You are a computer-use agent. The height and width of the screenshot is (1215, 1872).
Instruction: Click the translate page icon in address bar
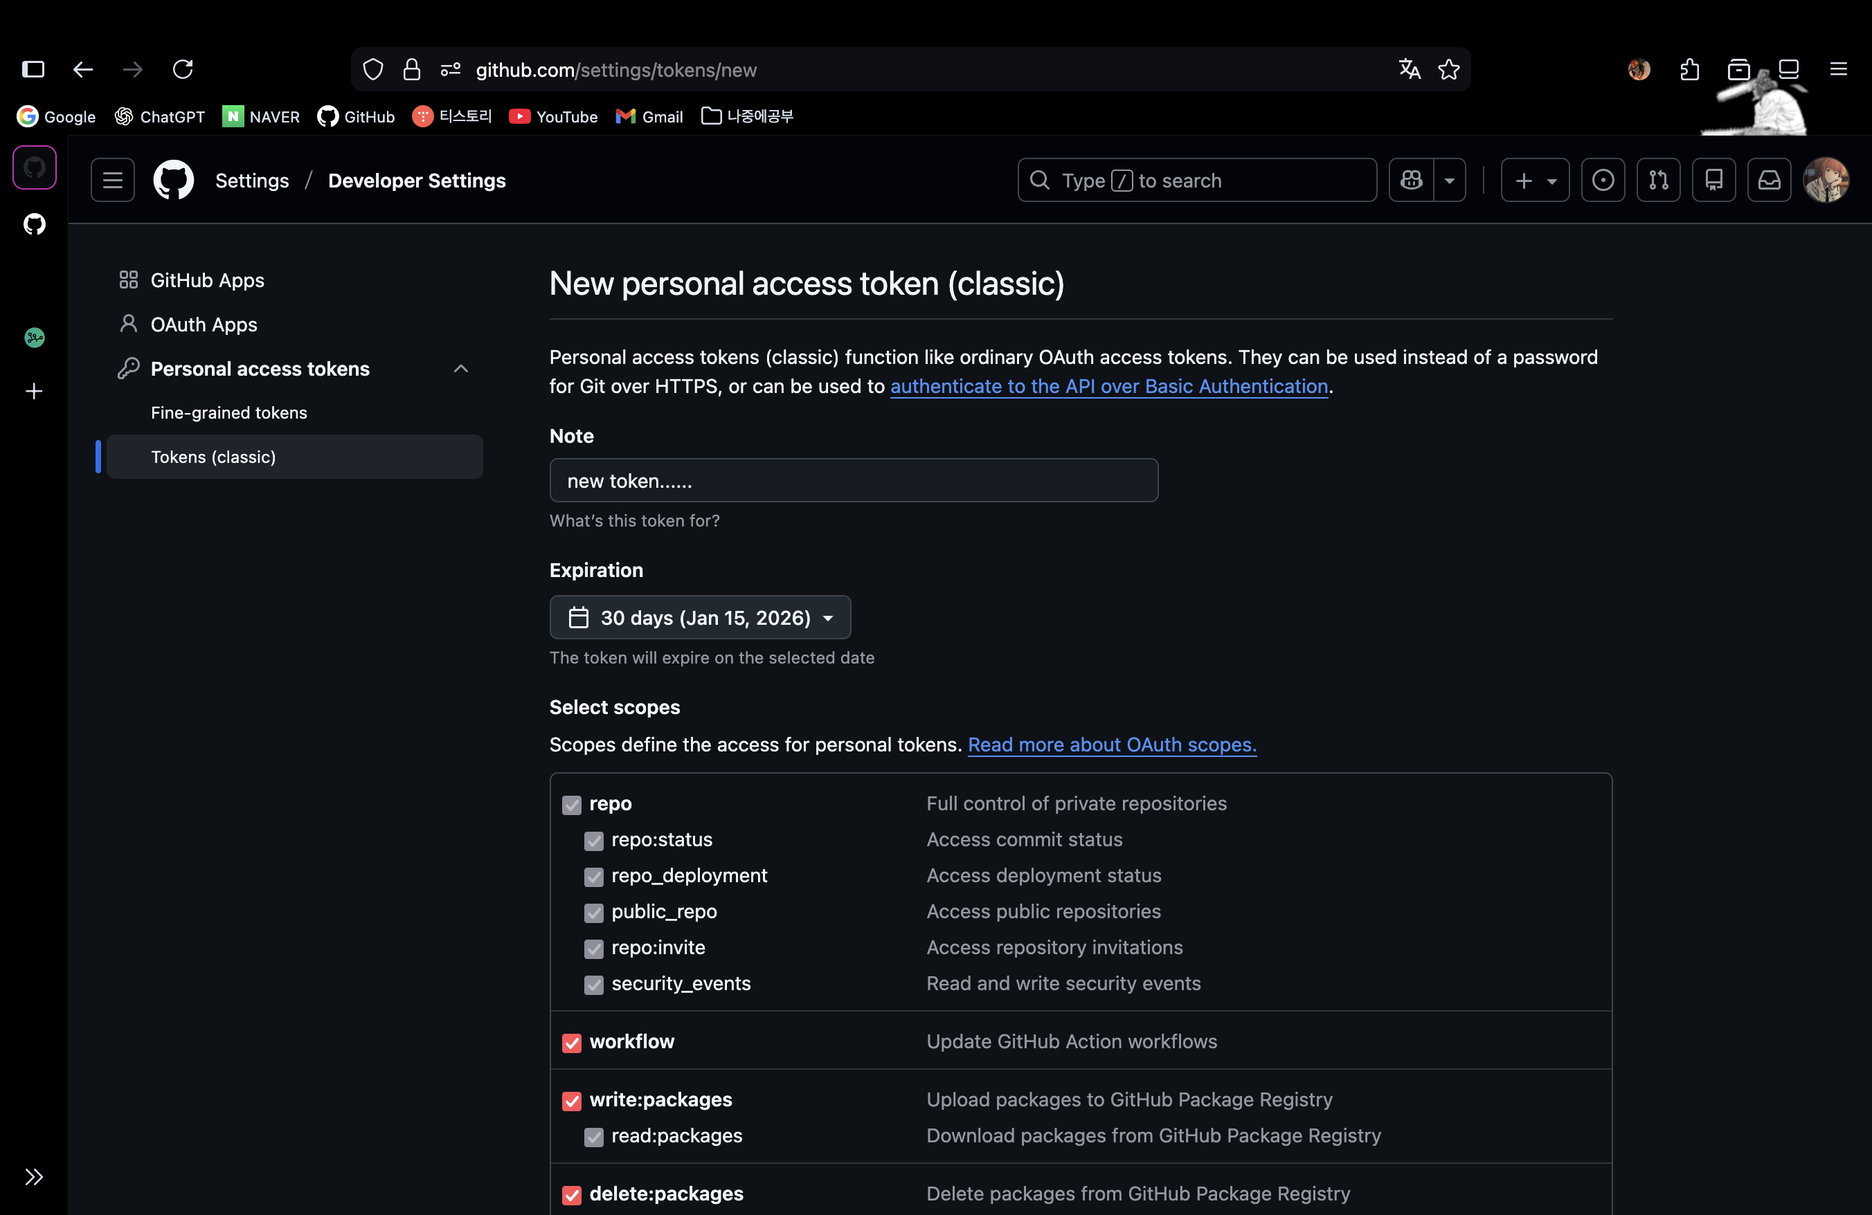click(1409, 70)
